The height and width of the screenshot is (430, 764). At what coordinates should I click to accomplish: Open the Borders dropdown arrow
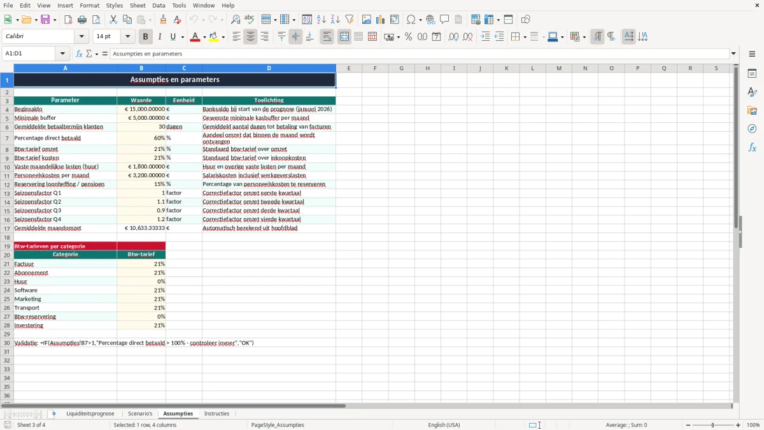tap(525, 37)
